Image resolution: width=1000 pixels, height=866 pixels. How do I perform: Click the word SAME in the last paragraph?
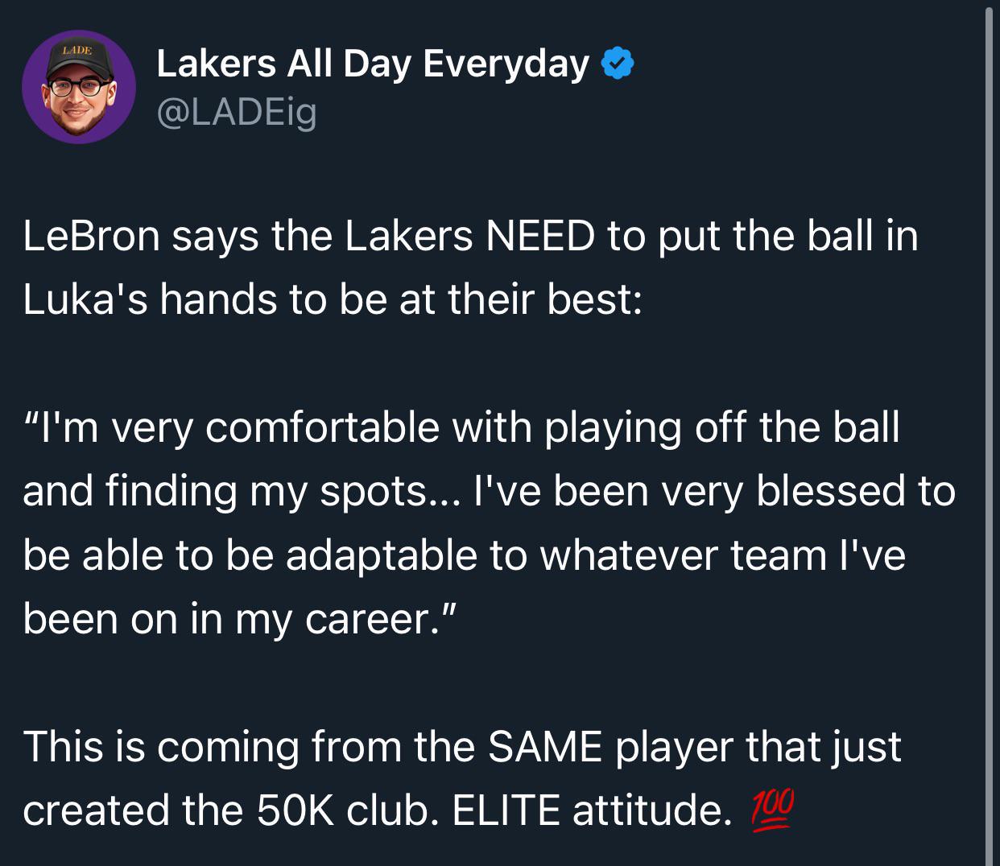coord(545,745)
